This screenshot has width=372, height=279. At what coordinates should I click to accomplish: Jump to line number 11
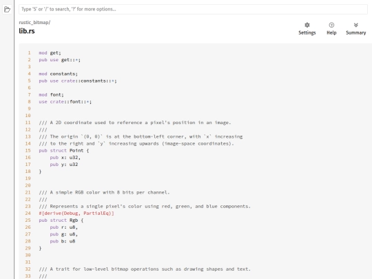(x=28, y=123)
